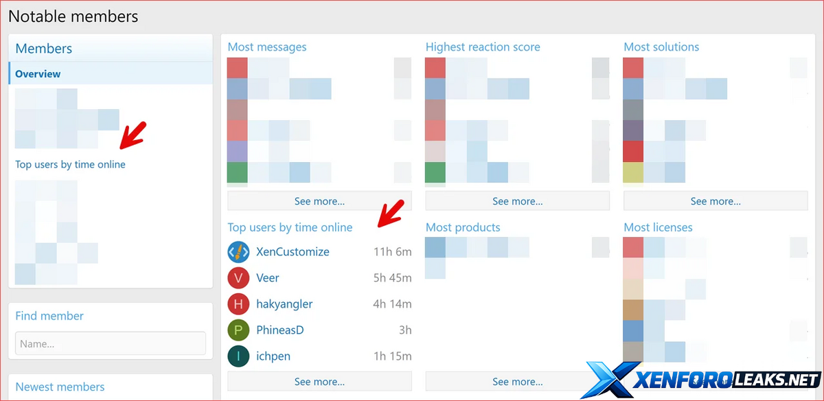Show more under Most solutions
This screenshot has height=401, width=824.
click(716, 201)
